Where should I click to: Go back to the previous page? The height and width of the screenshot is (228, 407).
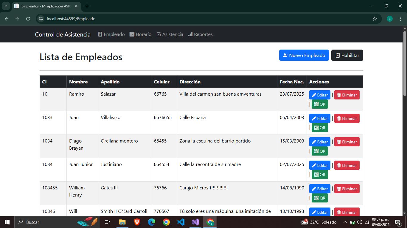pyautogui.click(x=7, y=19)
